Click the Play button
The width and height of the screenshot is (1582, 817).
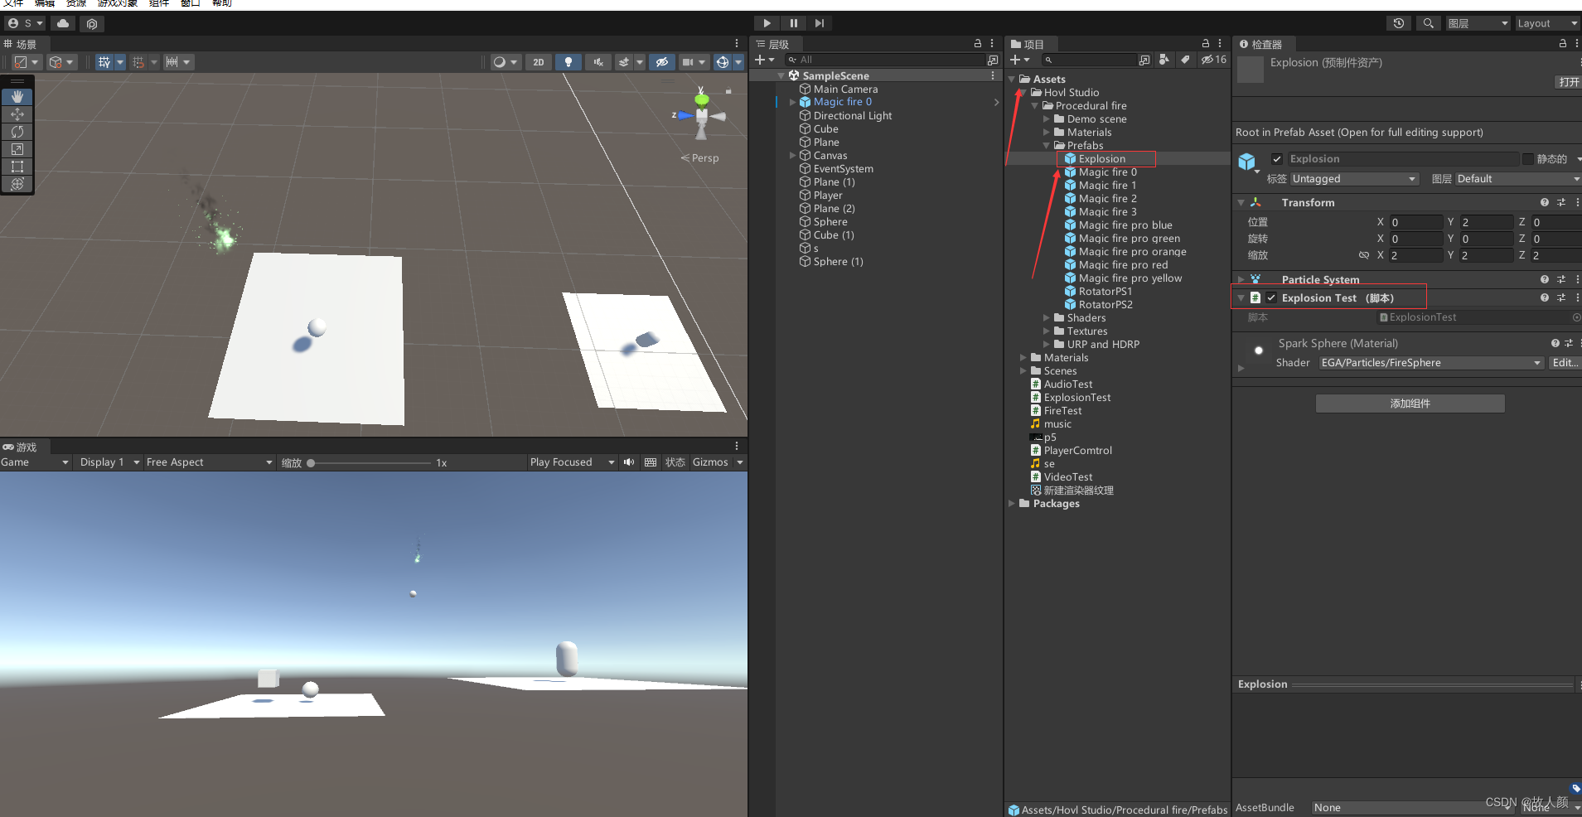(x=767, y=23)
